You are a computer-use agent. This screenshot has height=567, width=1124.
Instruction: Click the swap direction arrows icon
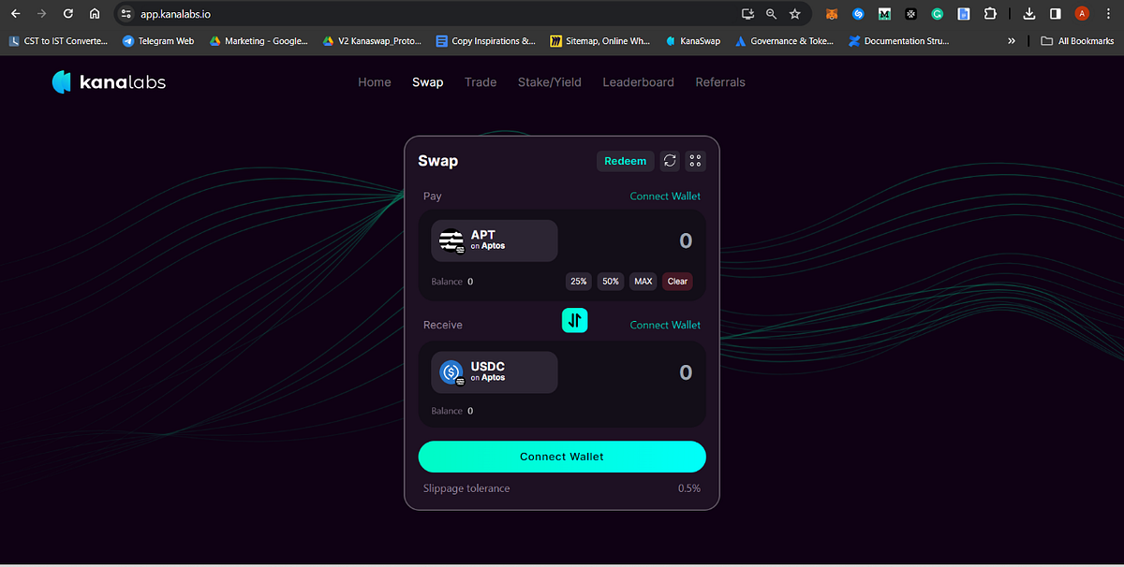(x=574, y=320)
